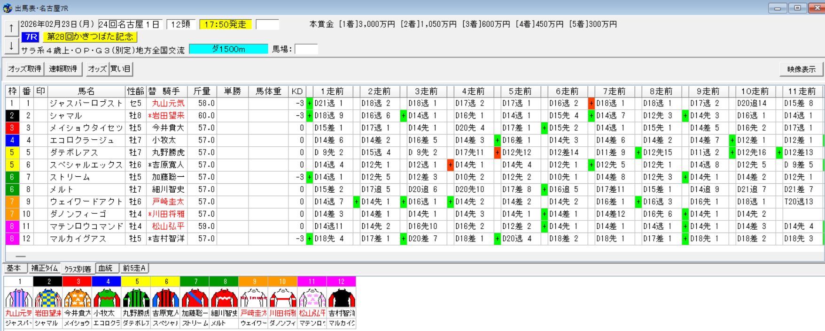Click black silk icon number 12
The height and width of the screenshot is (331, 825).
342,298
